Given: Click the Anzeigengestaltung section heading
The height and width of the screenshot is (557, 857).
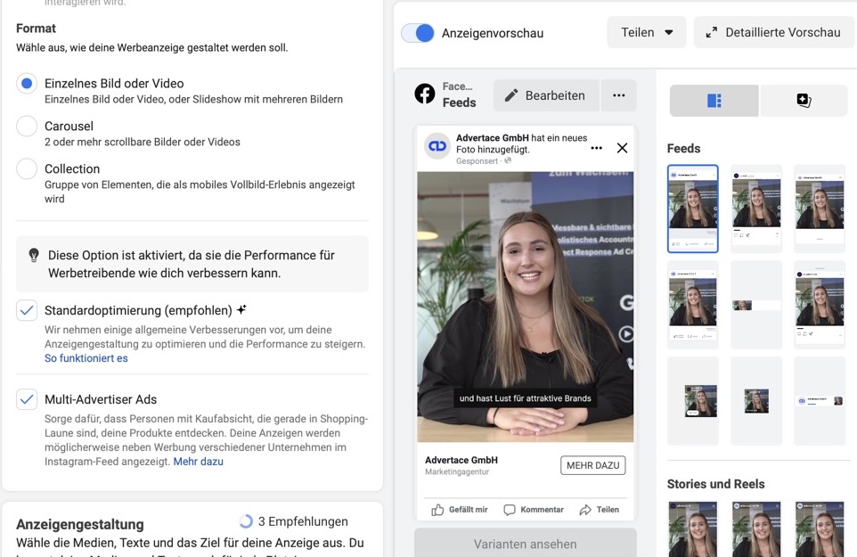Looking at the screenshot, I should pyautogui.click(x=80, y=524).
